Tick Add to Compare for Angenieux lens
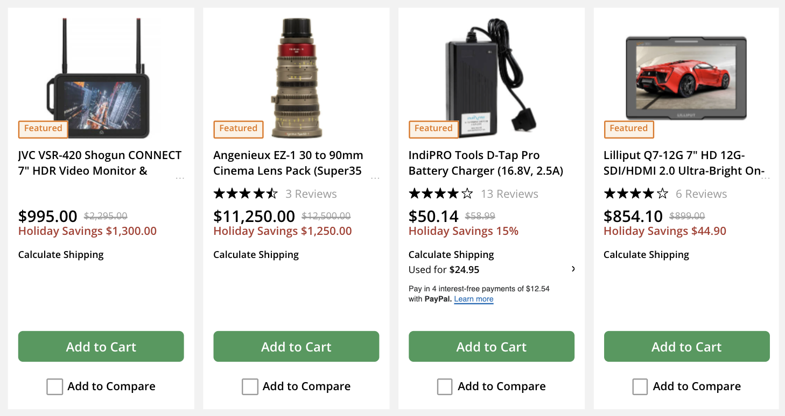Image resolution: width=785 pixels, height=416 pixels. point(250,386)
